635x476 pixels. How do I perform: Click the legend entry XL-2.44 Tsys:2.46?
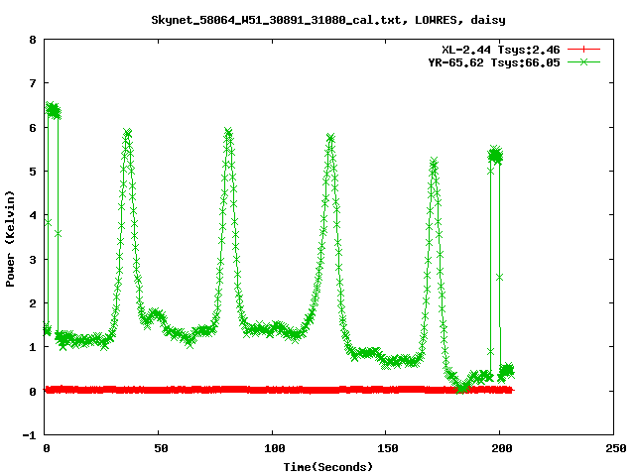(501, 50)
